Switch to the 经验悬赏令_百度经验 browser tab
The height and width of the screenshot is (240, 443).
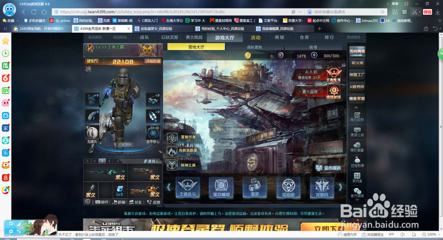pos(162,28)
